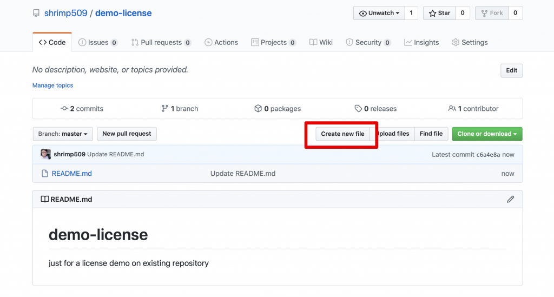Viewport: 554px width, 297px height.
Task: Select the Code tab
Action: click(52, 42)
